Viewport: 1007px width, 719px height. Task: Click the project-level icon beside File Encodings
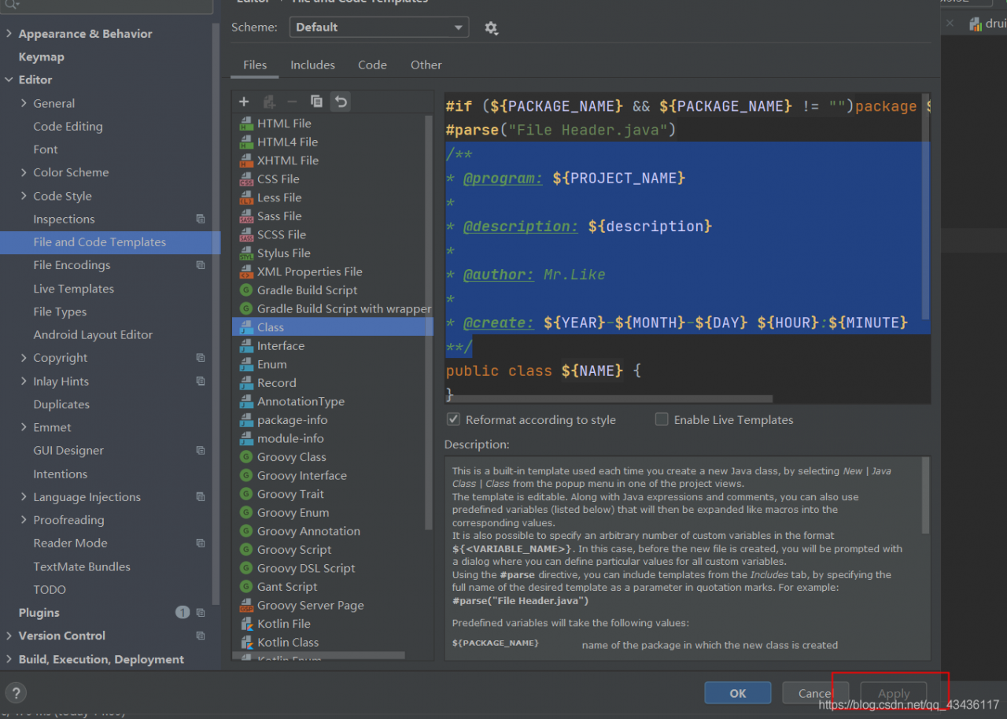(201, 265)
